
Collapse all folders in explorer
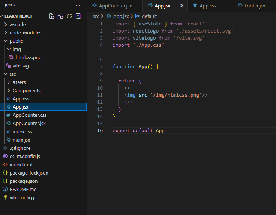78,16
